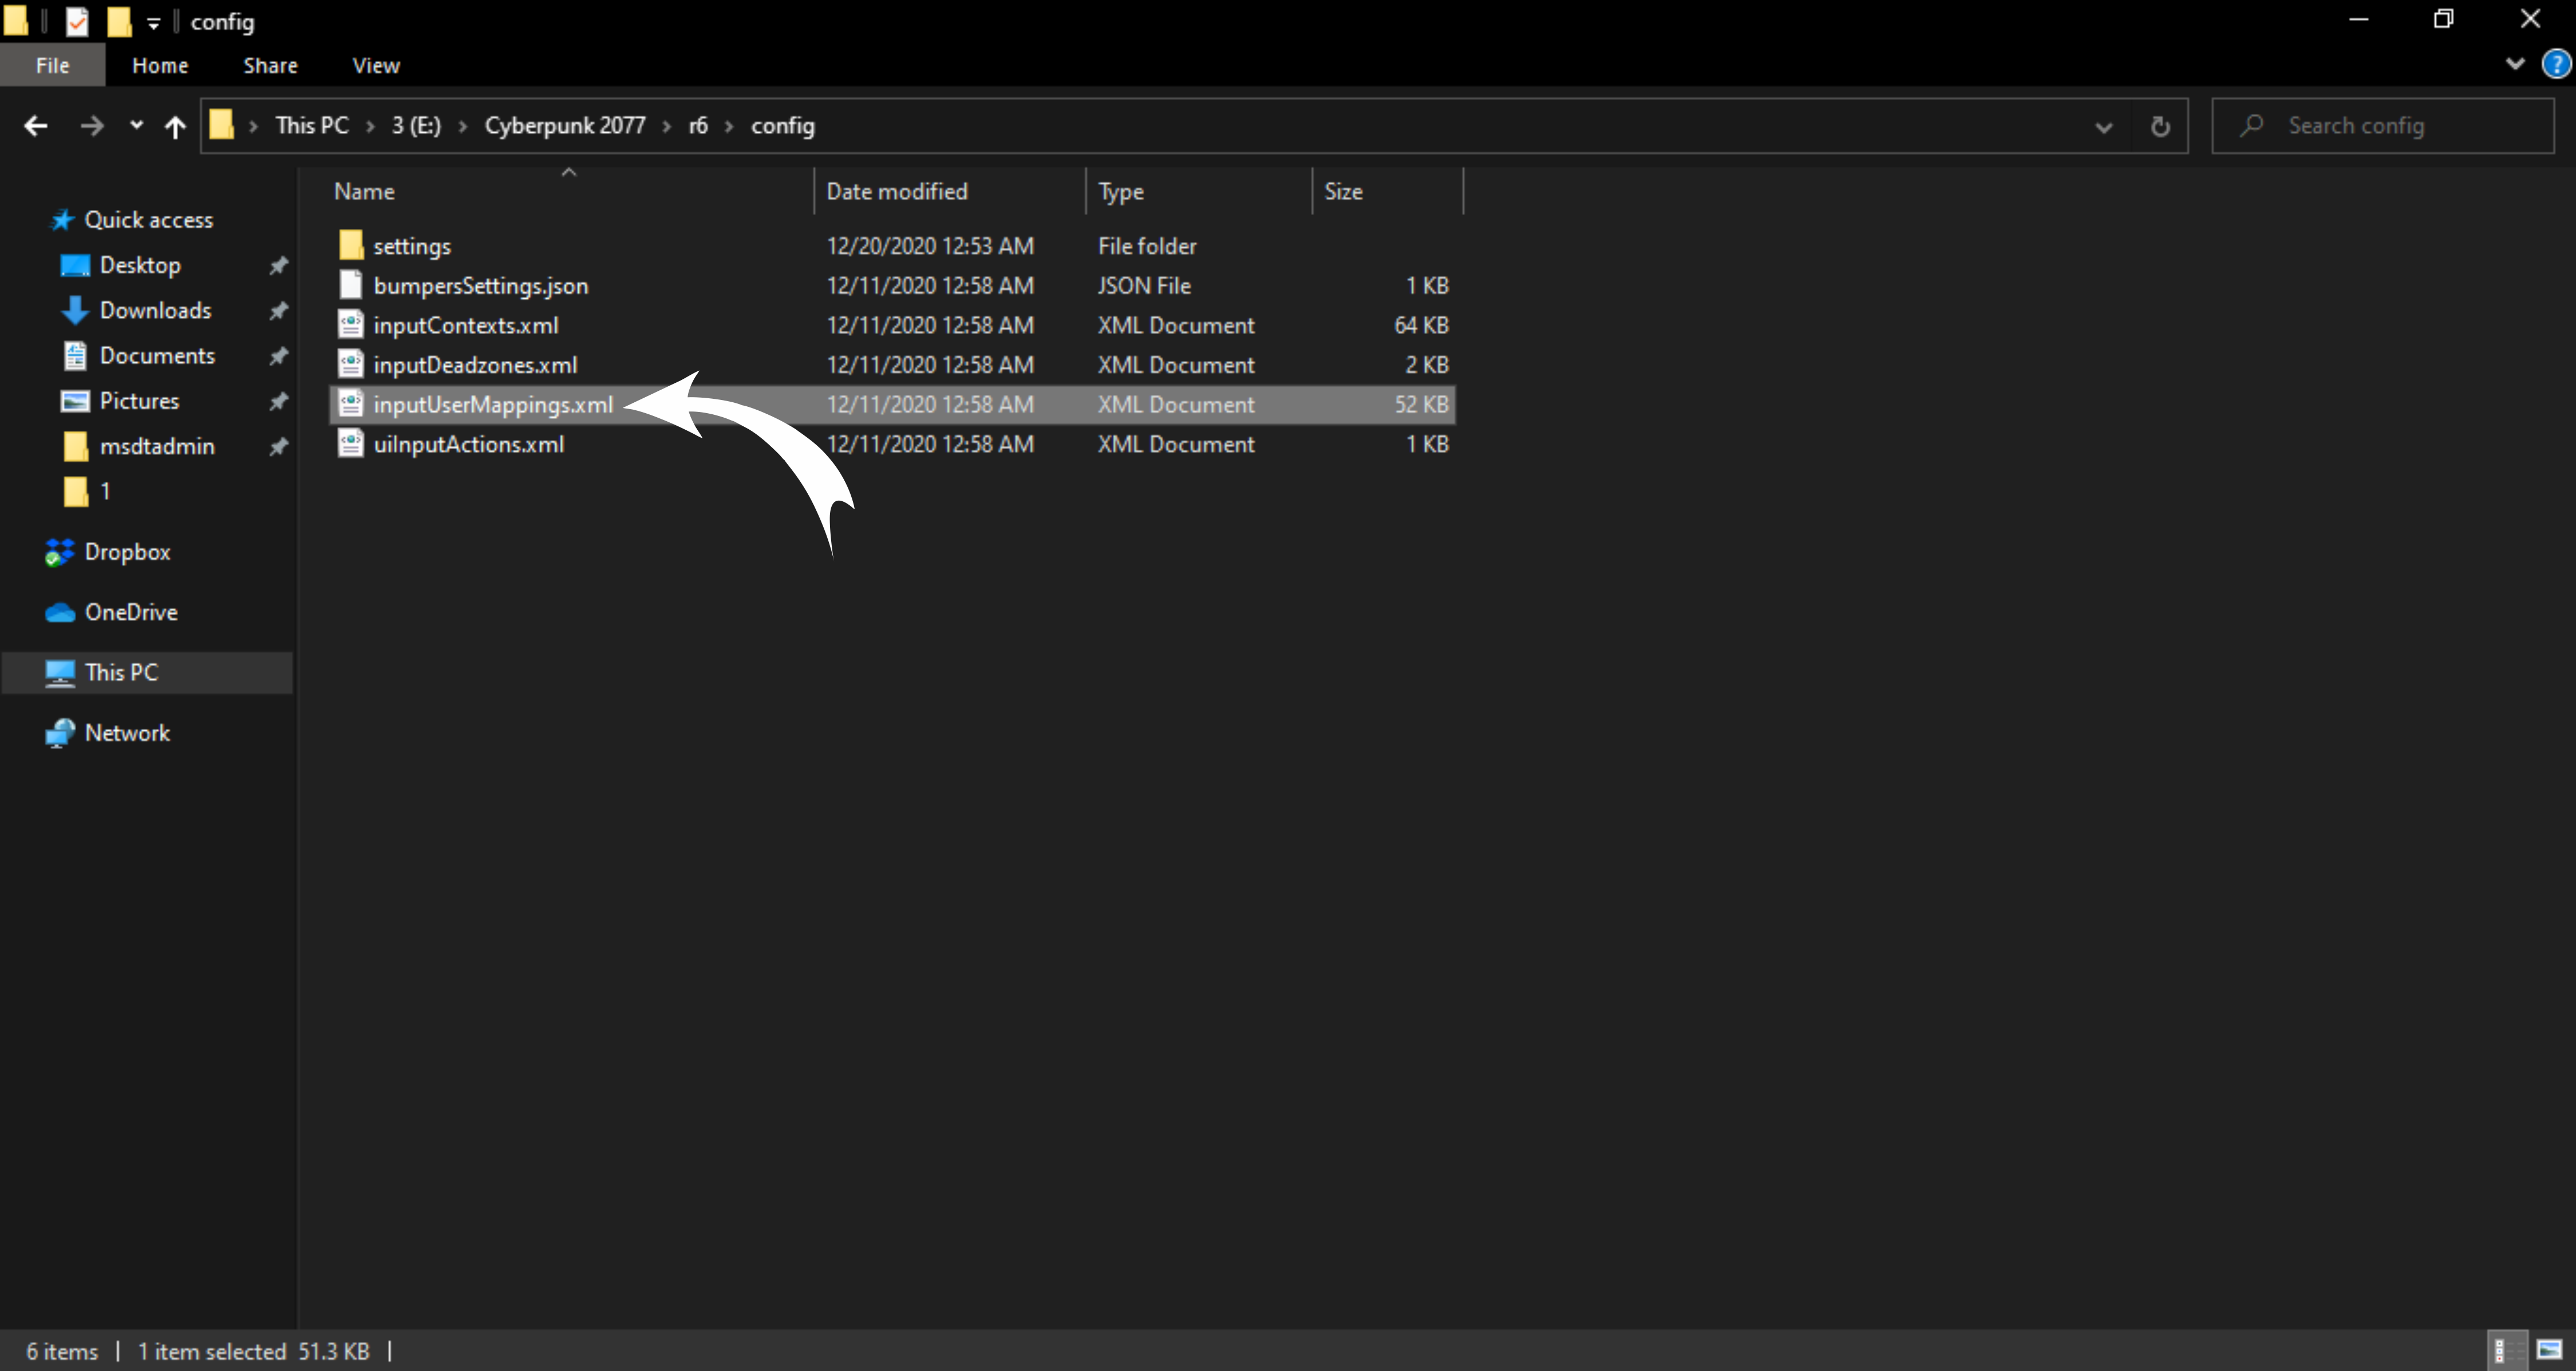Open the View ribbon tab
Screen dimensions: 2576x1371
click(x=376, y=65)
